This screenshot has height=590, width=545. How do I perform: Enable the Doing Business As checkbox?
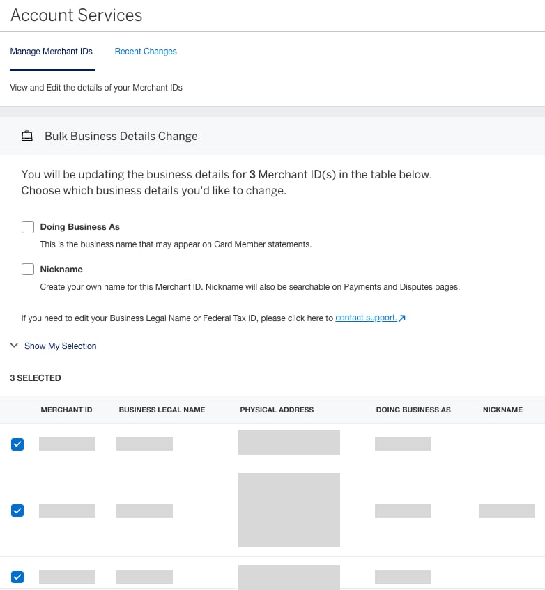click(28, 226)
